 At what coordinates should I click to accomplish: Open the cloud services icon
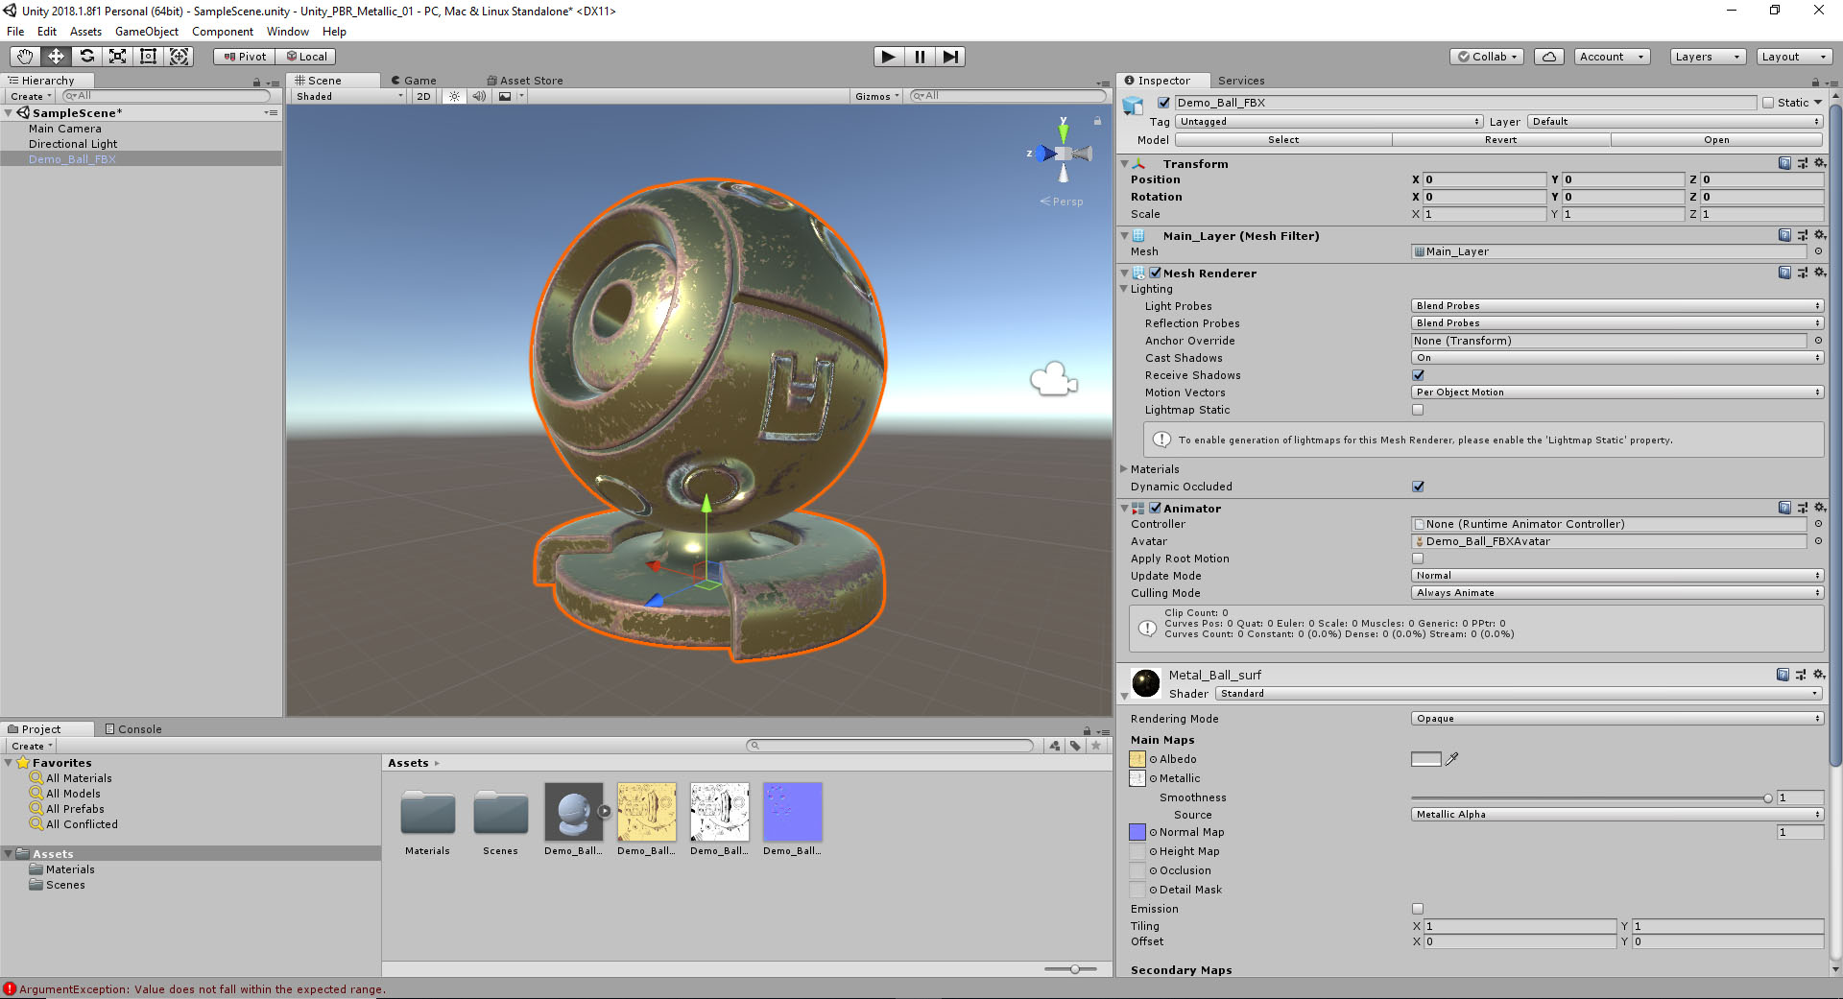pyautogui.click(x=1548, y=57)
